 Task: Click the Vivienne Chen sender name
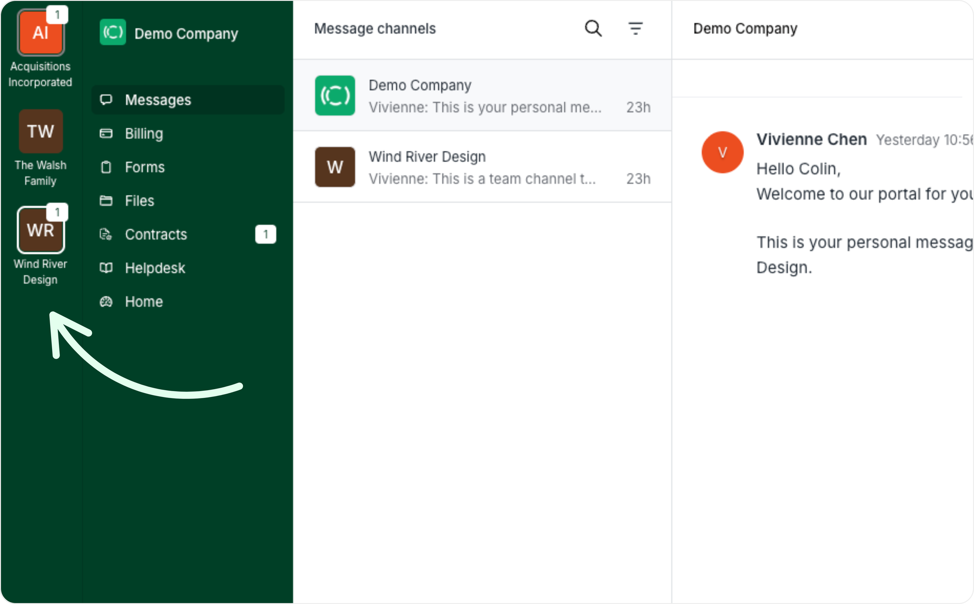[x=811, y=139]
